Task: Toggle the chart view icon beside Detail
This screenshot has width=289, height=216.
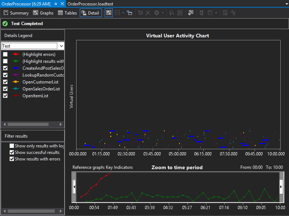Action: [x=109, y=13]
